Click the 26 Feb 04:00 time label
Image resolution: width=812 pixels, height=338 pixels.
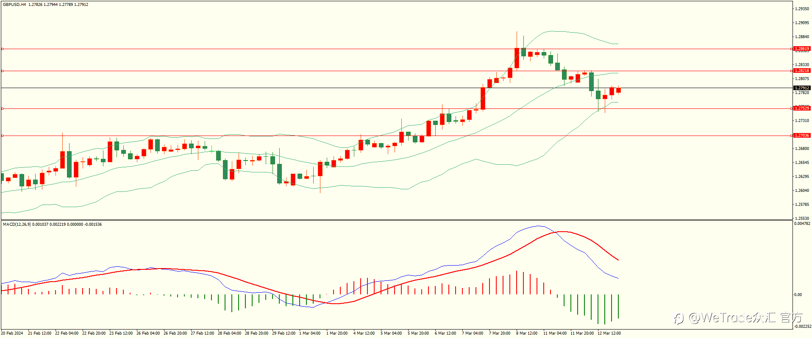click(148, 333)
